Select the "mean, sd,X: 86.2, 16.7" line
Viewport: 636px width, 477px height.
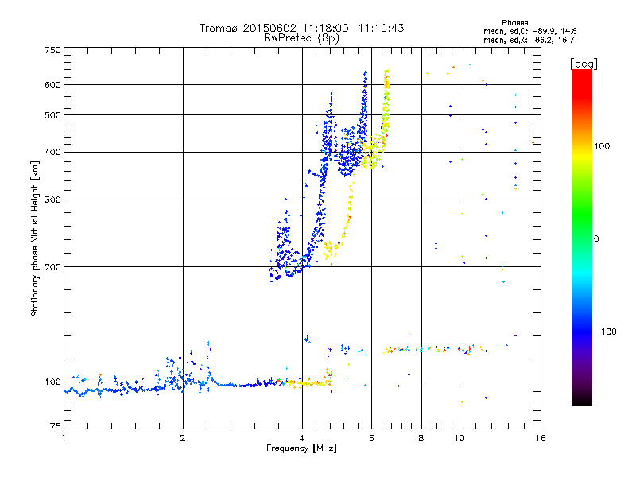529,40
